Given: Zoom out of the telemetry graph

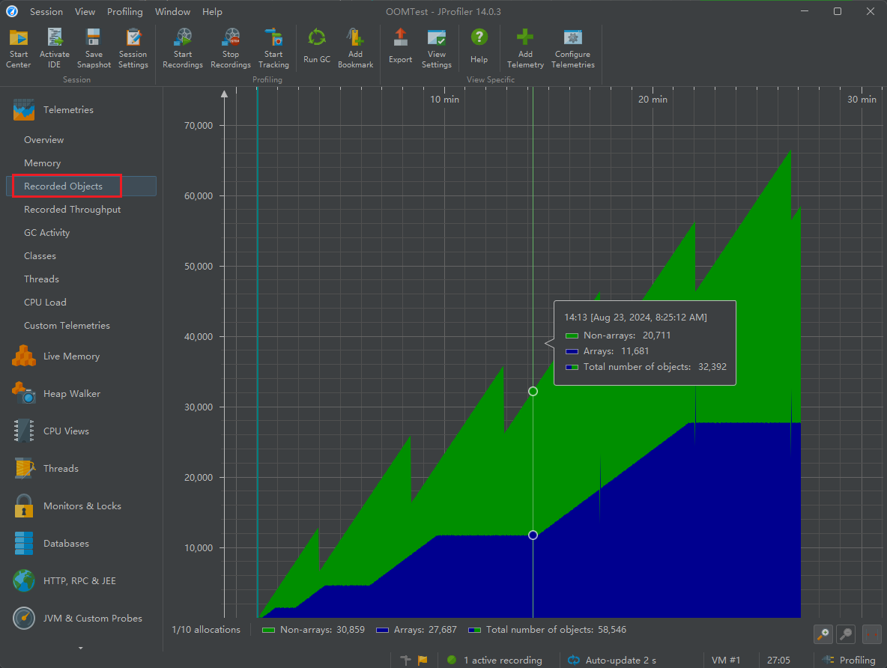Looking at the screenshot, I should 847,634.
